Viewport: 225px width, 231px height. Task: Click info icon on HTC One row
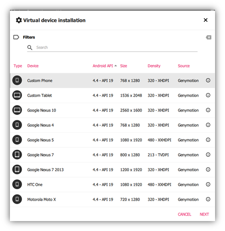[208, 184]
